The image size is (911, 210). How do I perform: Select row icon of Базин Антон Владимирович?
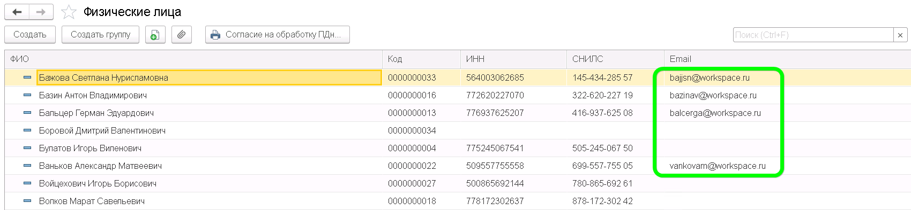[x=27, y=95]
